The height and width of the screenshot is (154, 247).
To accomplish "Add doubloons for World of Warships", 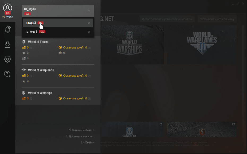I will tap(31, 99).
